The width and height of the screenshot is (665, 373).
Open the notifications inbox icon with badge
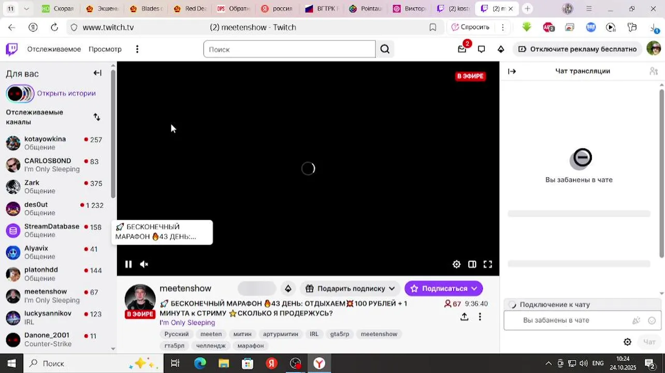click(x=462, y=49)
